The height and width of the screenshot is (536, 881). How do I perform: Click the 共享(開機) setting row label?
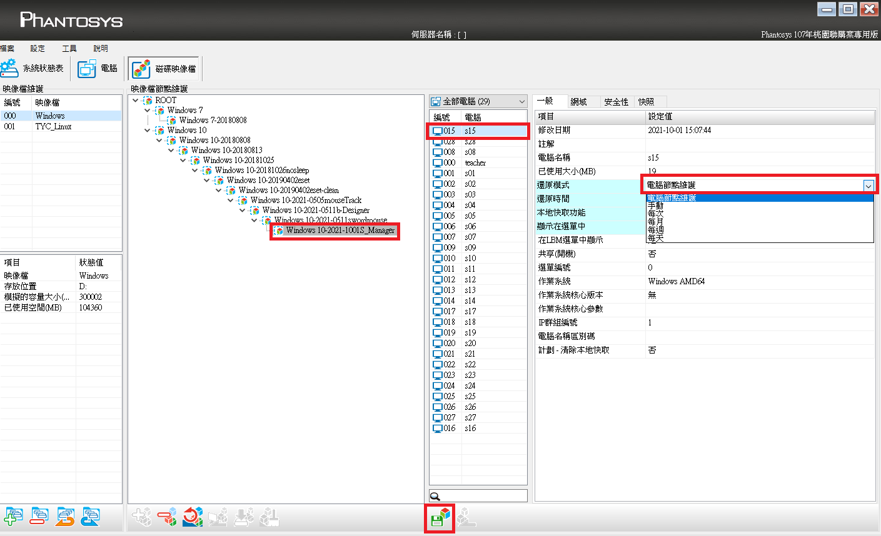556,254
